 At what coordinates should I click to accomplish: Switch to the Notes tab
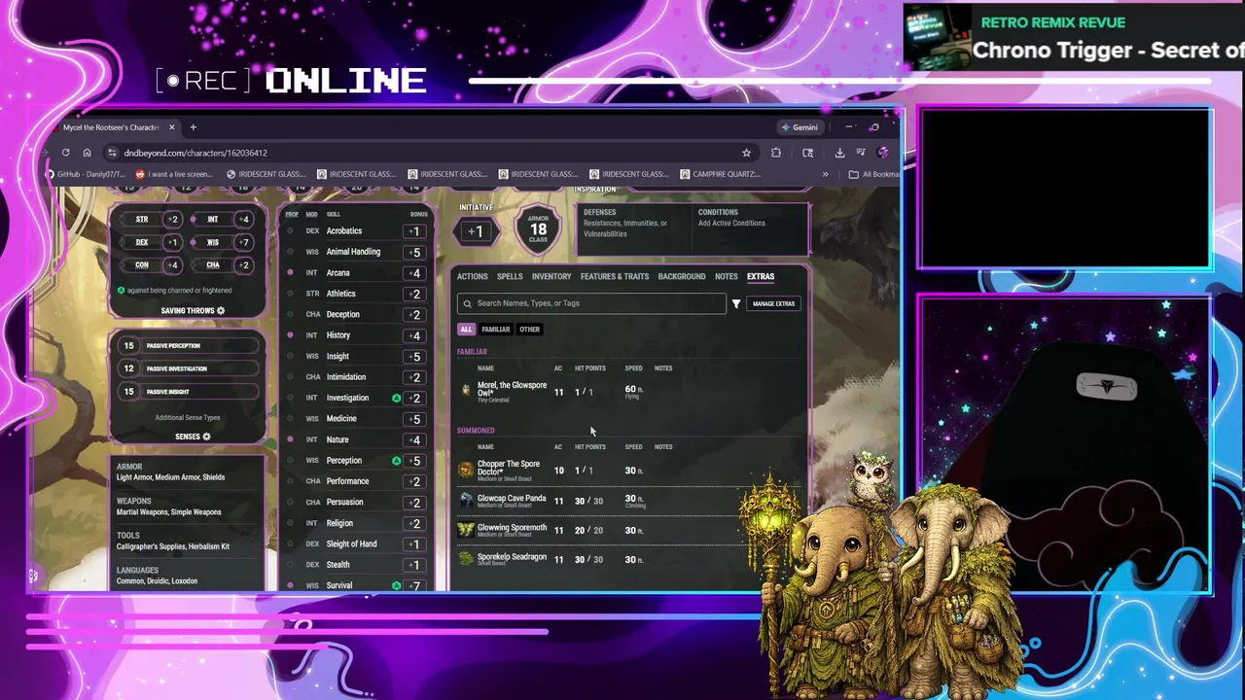[x=727, y=276]
